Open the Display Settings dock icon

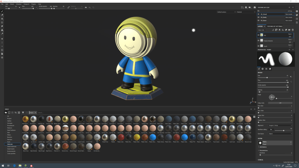coord(297,11)
